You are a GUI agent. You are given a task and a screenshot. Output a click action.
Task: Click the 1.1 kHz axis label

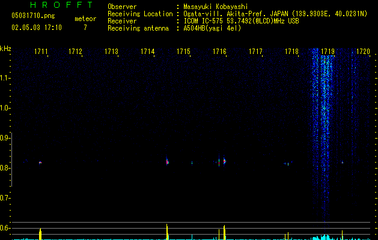pyautogui.click(x=5, y=78)
